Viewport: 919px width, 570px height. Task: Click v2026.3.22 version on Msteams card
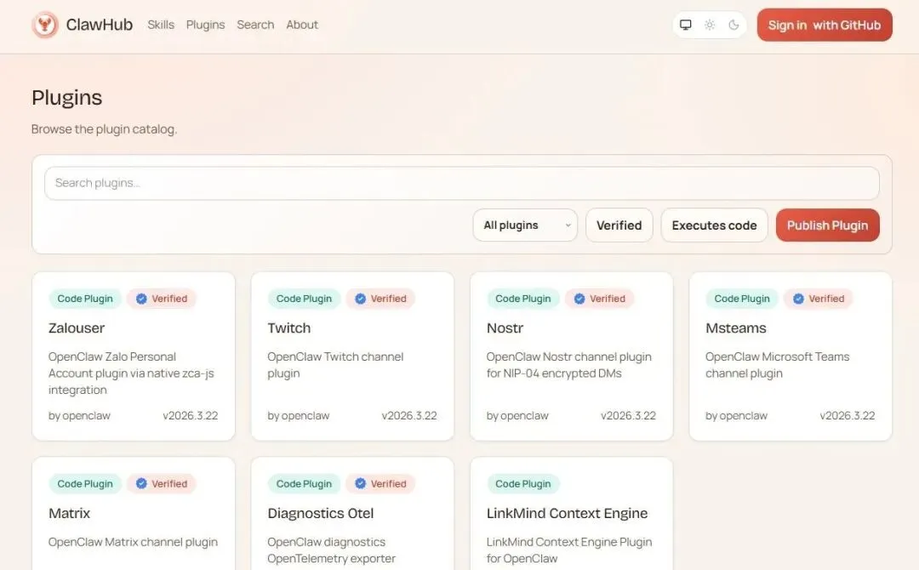tap(848, 415)
